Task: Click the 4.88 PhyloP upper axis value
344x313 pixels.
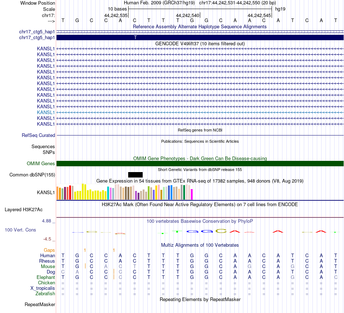Action: point(46,221)
